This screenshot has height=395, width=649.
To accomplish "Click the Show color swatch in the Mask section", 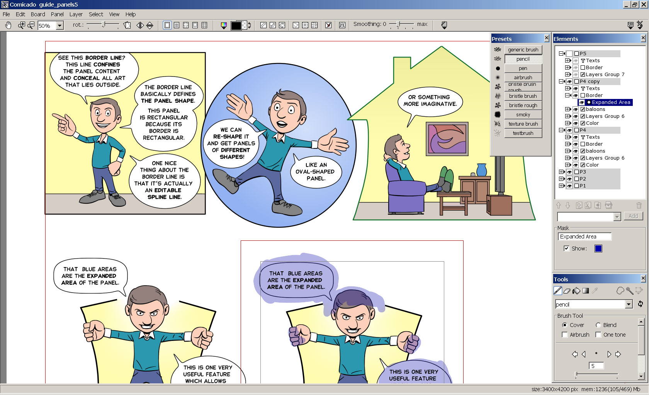I will point(598,249).
